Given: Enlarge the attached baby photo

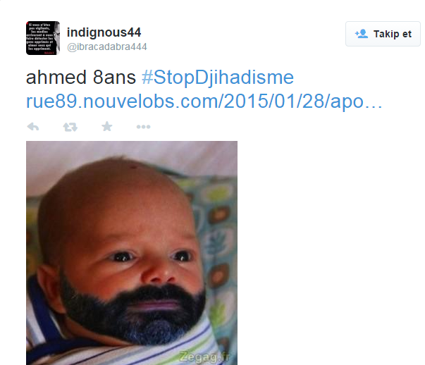Looking at the screenshot, I should tap(132, 253).
